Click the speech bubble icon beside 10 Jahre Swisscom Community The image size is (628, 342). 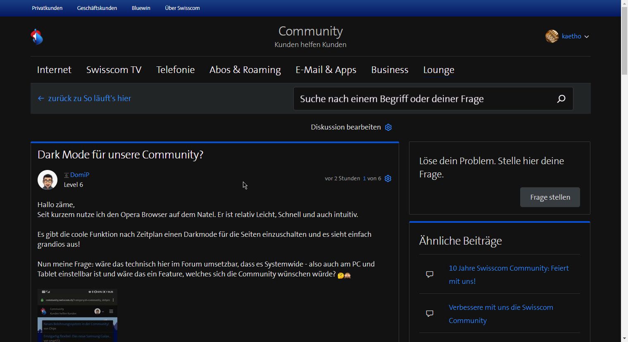click(x=430, y=274)
